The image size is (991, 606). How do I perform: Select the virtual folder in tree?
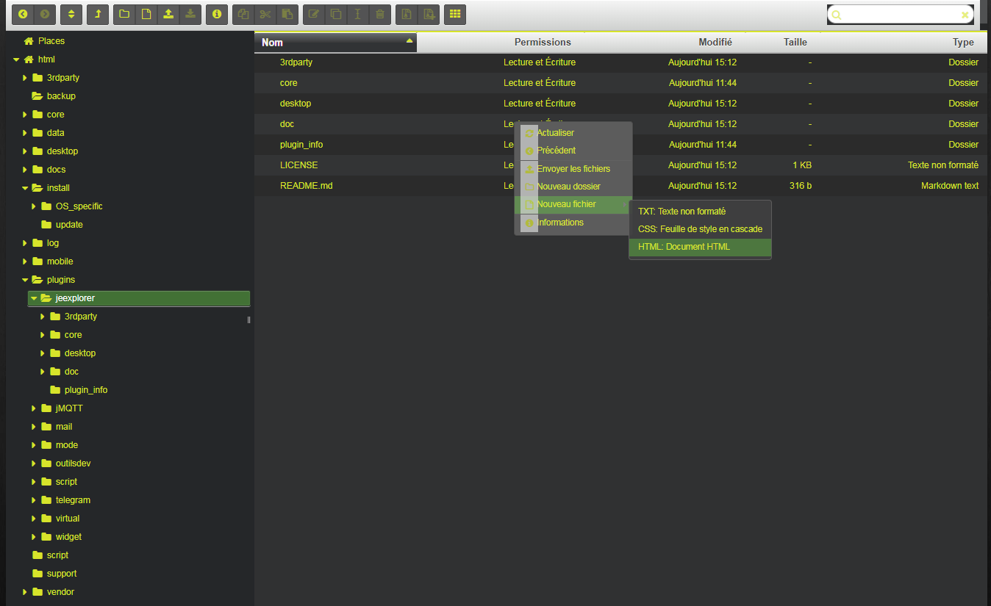[x=68, y=519]
